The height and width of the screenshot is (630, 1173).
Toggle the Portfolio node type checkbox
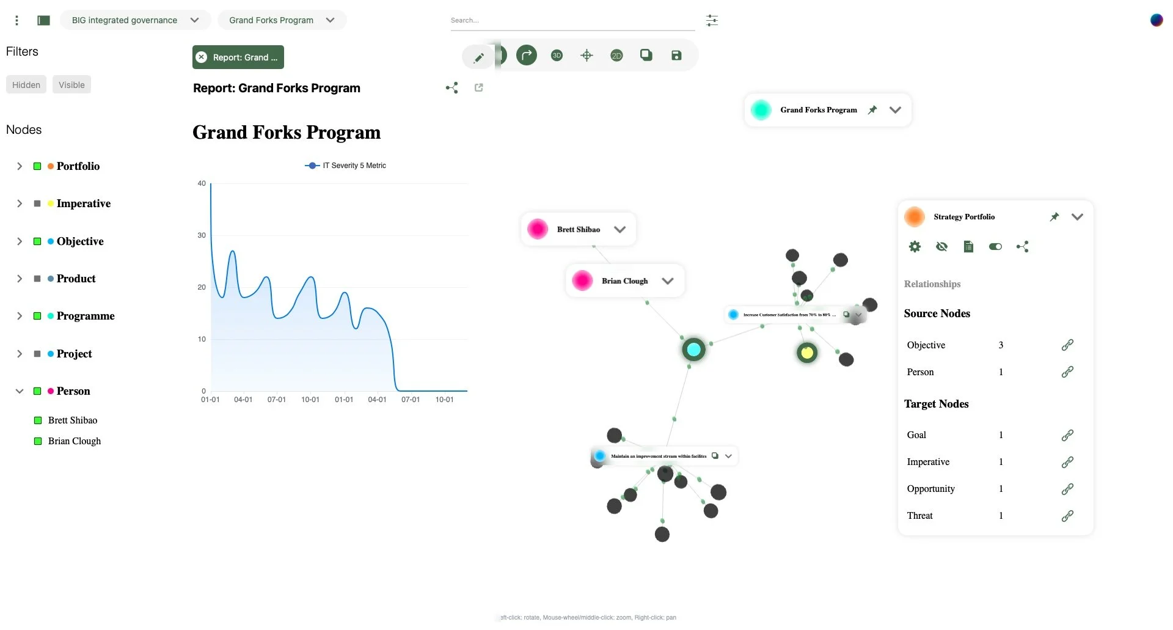[37, 166]
